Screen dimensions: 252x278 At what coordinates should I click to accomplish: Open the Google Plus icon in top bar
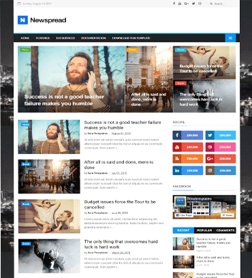[187, 3]
